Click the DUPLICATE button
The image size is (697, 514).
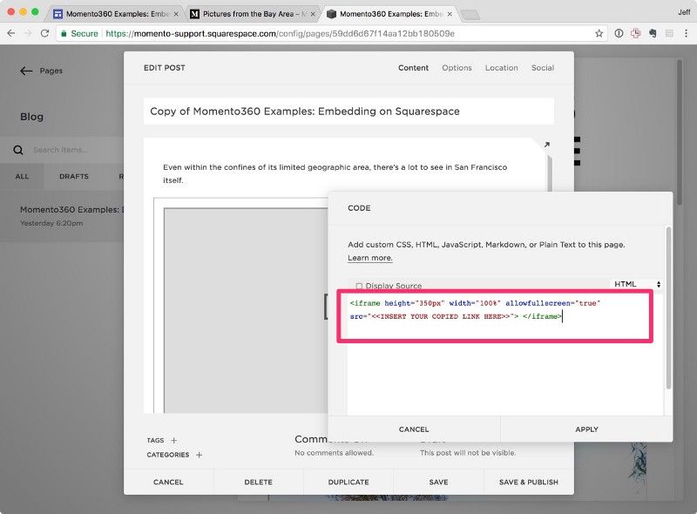(x=348, y=482)
